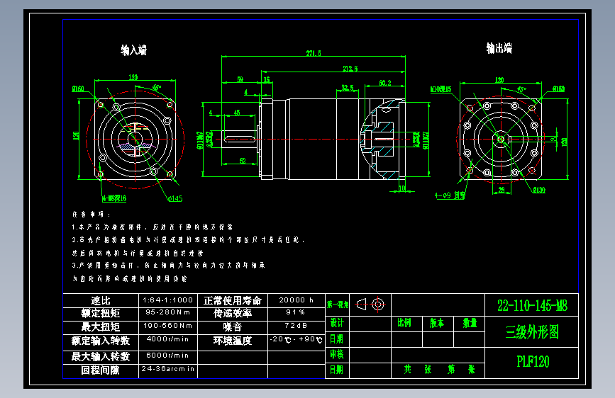This screenshot has height=398, width=615.
Task: Click the 212.5 length dimension
Action: tap(350, 69)
